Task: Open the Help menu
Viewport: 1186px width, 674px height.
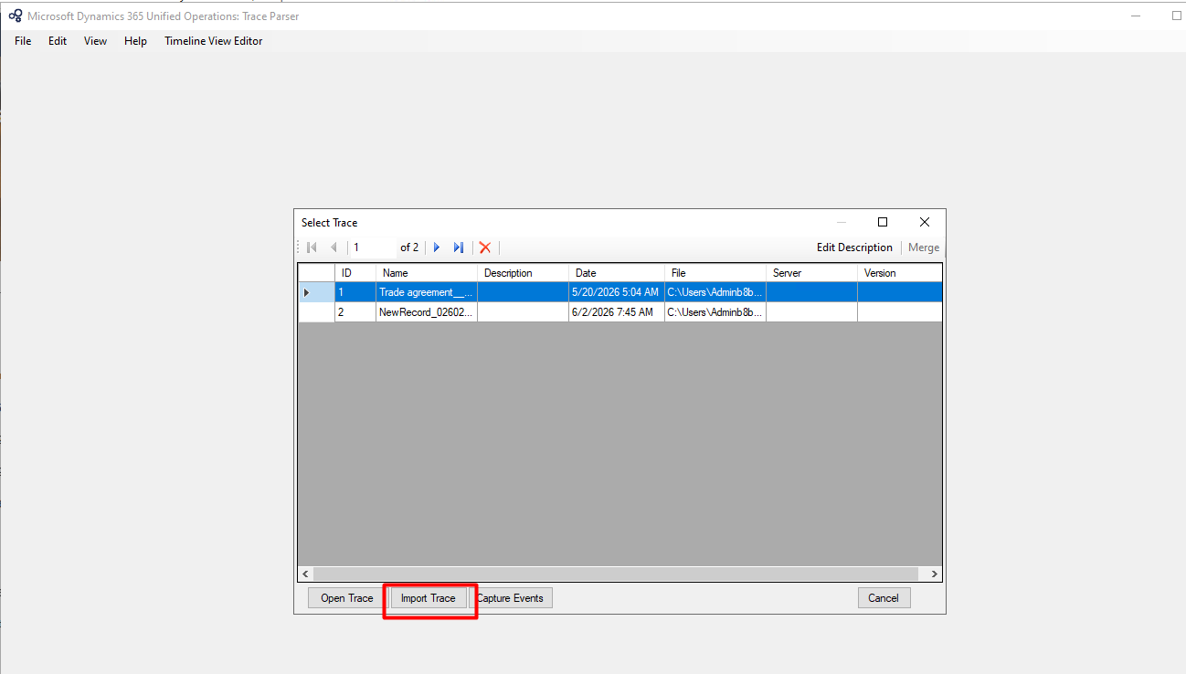Action: pyautogui.click(x=135, y=41)
